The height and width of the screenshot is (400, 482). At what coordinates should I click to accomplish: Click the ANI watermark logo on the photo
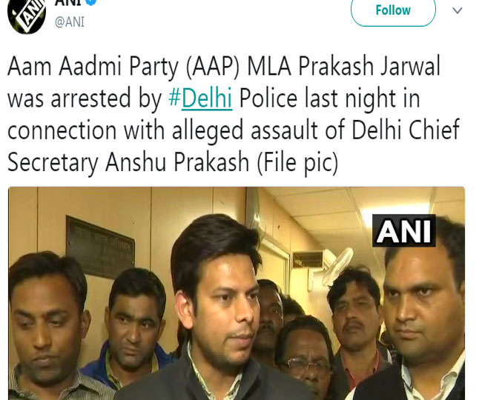coord(403,230)
